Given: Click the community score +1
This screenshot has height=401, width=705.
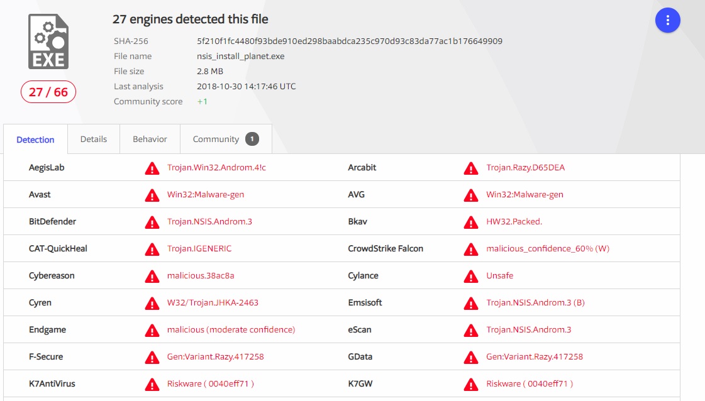Looking at the screenshot, I should click(203, 102).
